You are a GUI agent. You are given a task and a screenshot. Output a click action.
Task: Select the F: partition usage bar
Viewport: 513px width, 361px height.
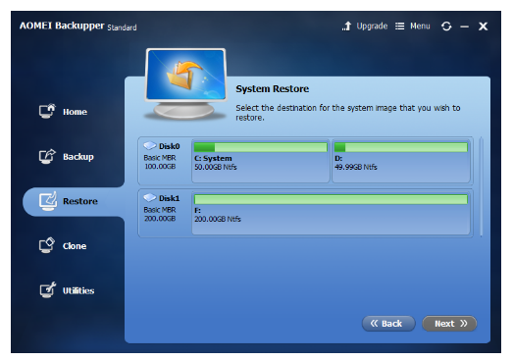click(331, 199)
